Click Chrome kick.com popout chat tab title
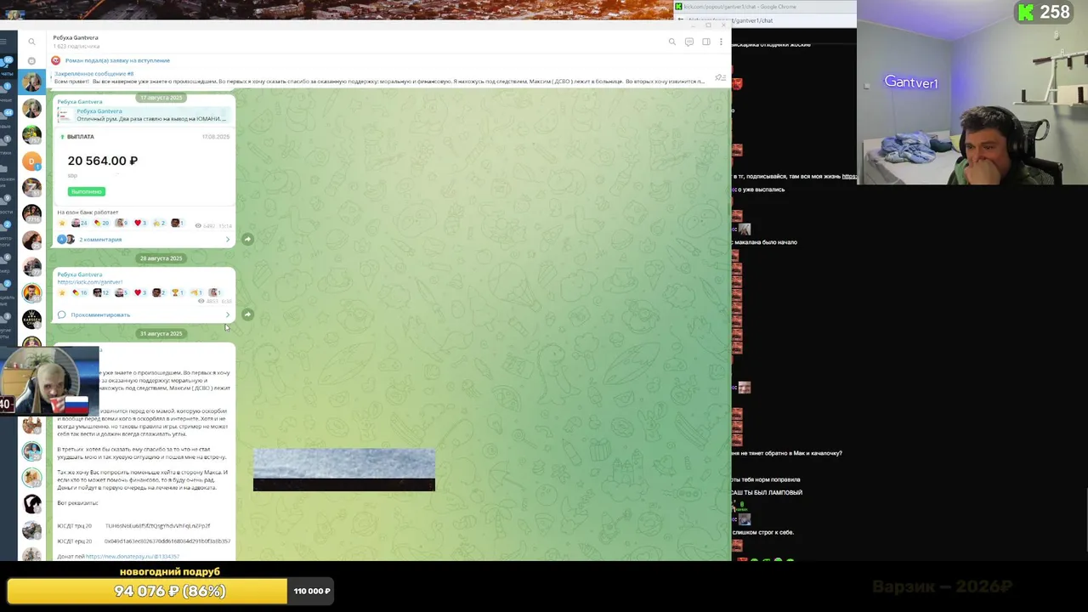 point(739,7)
